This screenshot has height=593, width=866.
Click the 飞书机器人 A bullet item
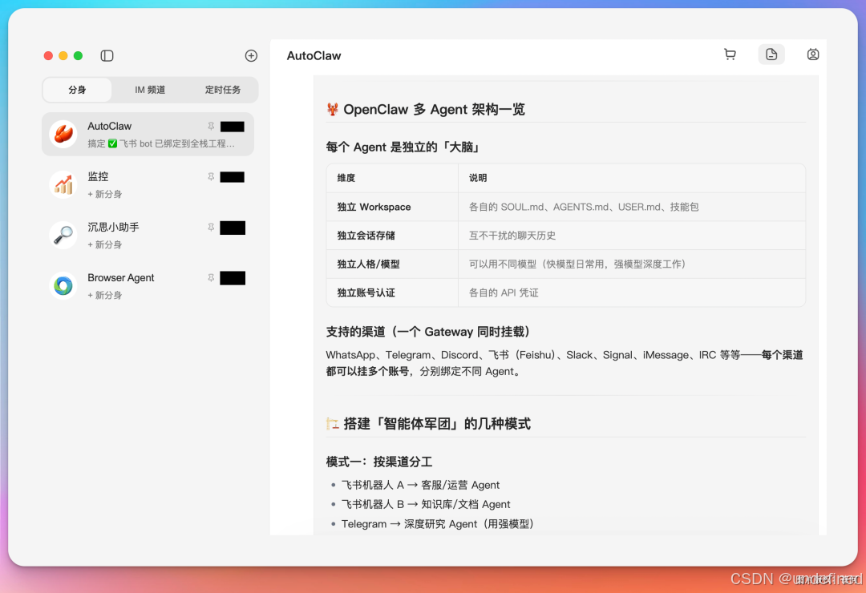[x=420, y=486]
